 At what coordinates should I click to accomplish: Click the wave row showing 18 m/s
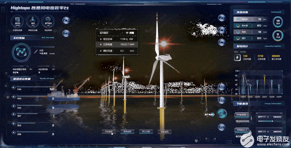coord(251,32)
